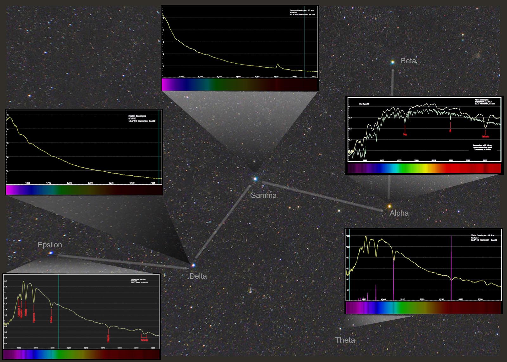Click the Gamma star label
The width and height of the screenshot is (507, 362).
click(263, 195)
